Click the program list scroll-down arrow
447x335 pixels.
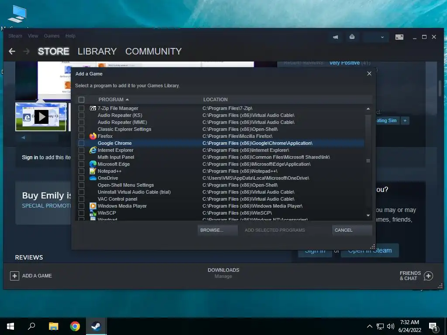[368, 215]
